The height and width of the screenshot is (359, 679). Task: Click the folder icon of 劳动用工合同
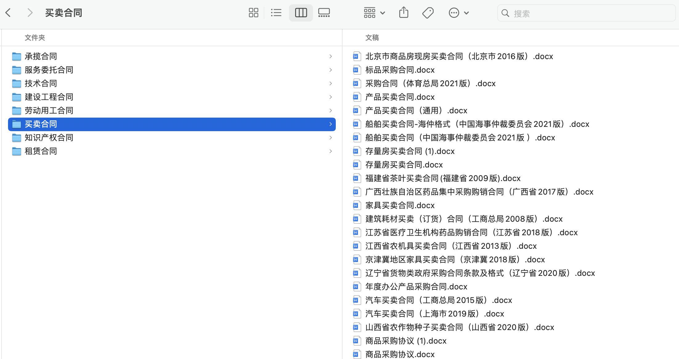pos(17,111)
